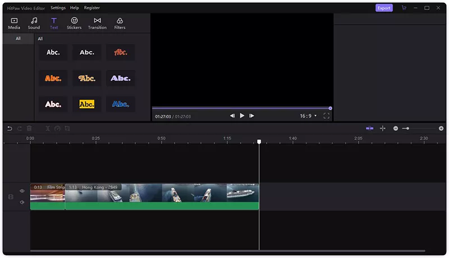Toggle timeline snapping/magnet icon

(369, 128)
